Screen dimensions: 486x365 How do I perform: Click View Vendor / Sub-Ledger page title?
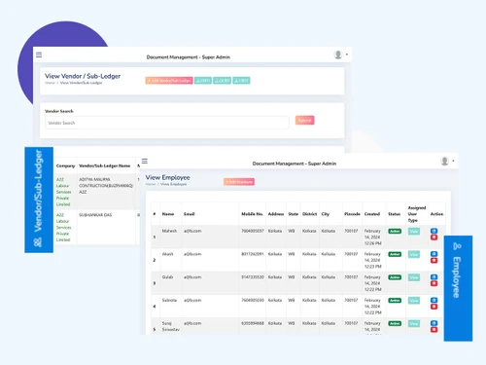(x=83, y=76)
